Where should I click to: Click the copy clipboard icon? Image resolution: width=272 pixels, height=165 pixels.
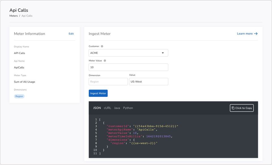coord(233,108)
